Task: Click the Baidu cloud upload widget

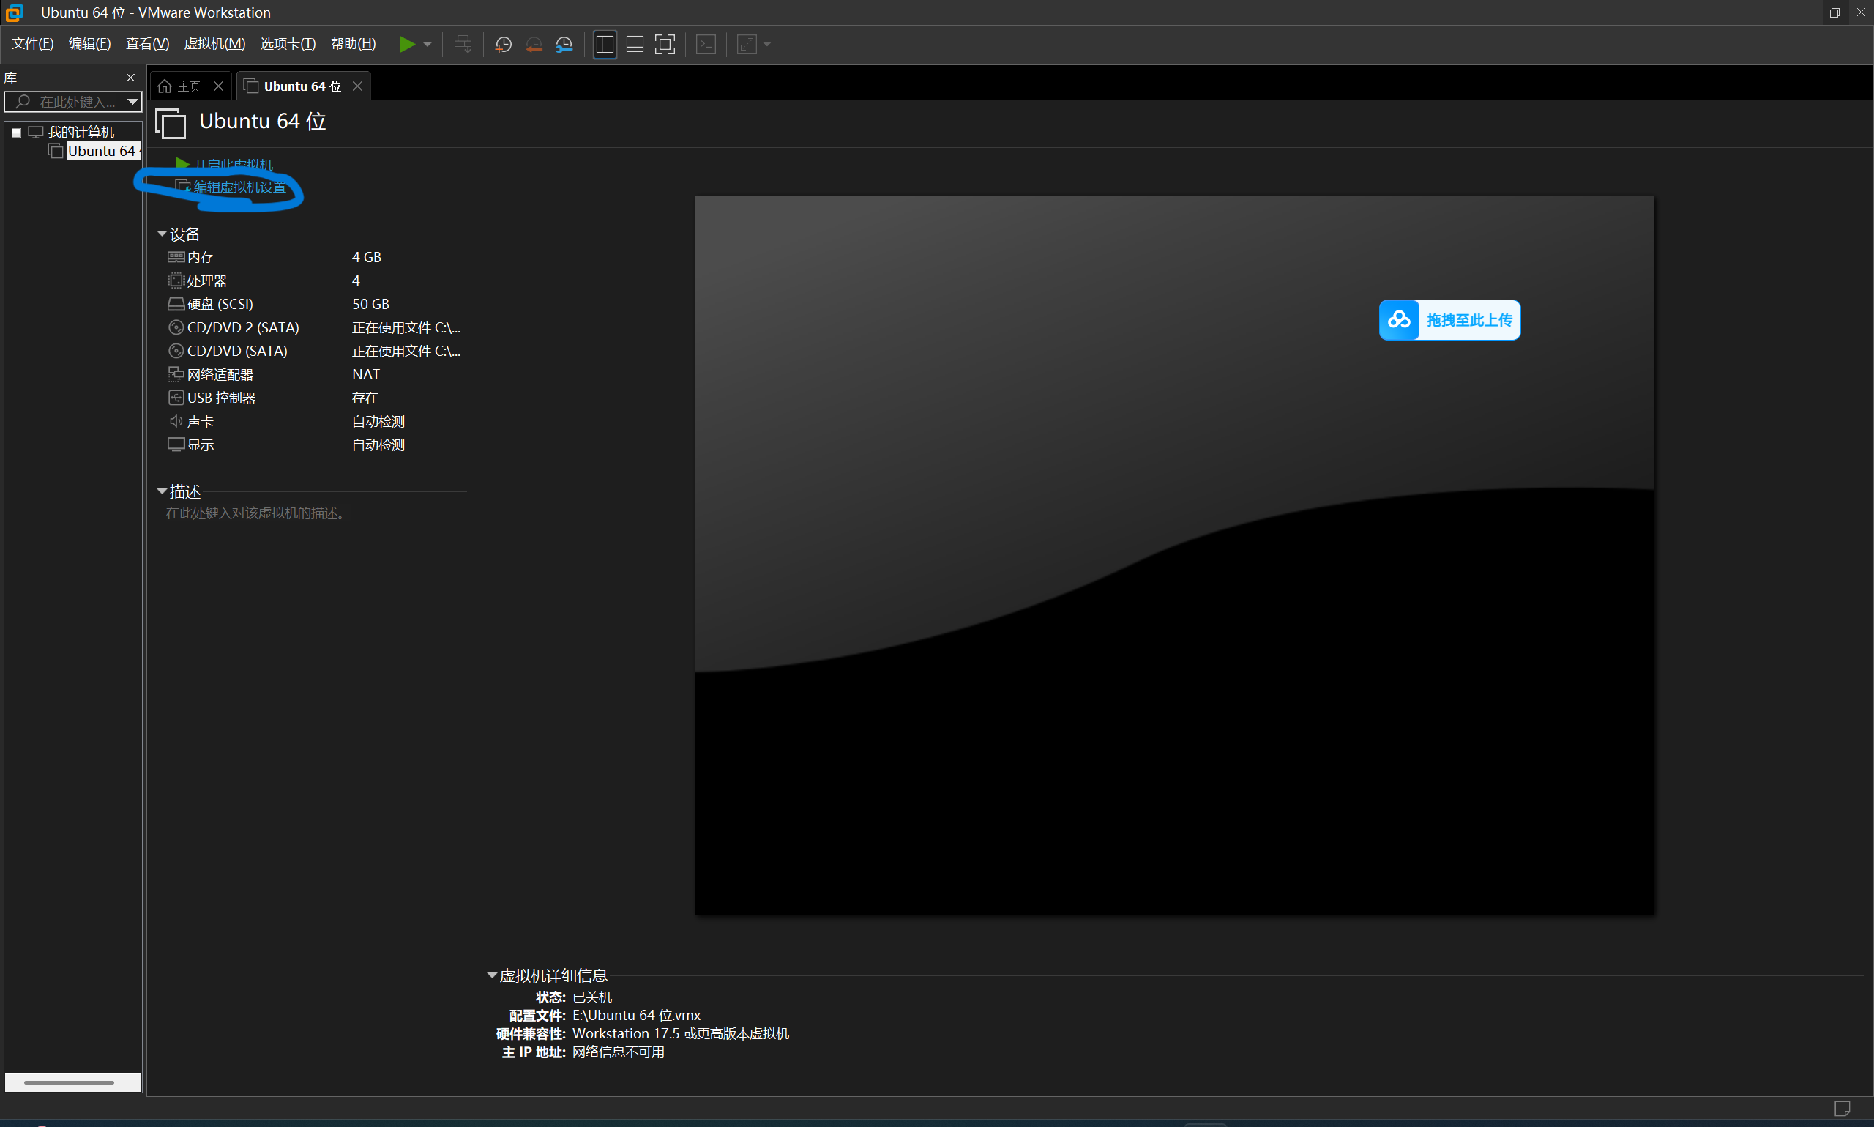Action: [1449, 320]
